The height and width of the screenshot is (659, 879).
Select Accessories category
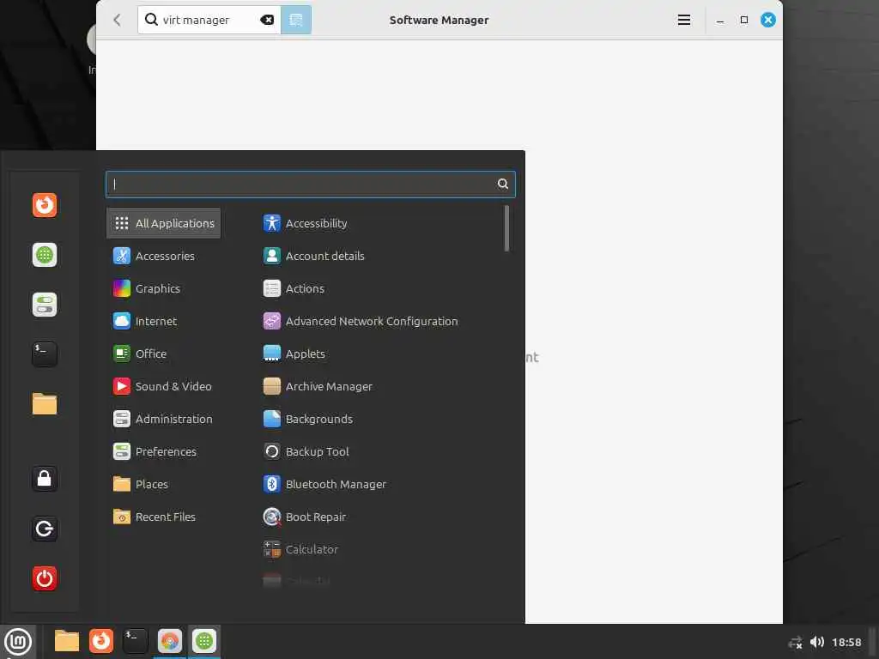click(163, 256)
